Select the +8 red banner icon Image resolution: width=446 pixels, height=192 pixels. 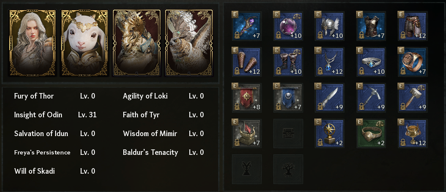point(247,97)
